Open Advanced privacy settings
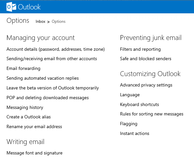The image size is (194, 159). 146,85
